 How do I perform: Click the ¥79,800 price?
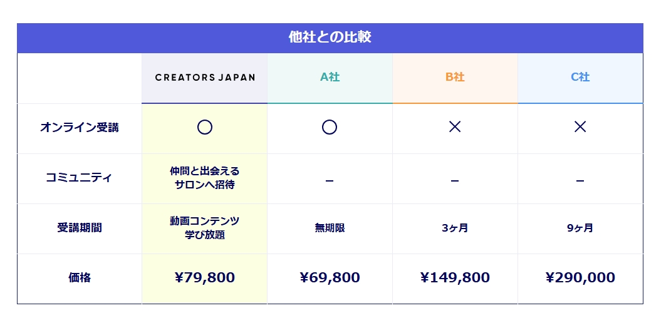click(205, 278)
